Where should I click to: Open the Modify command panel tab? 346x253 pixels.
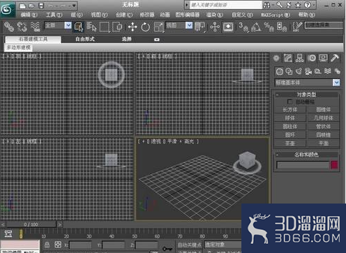[x=288, y=58]
